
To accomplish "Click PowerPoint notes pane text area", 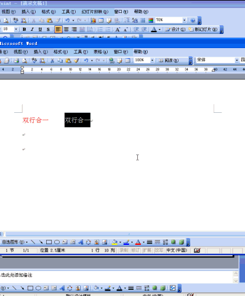I will tap(116, 277).
